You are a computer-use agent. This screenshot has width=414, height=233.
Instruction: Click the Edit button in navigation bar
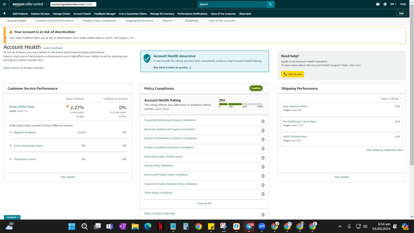402,14
